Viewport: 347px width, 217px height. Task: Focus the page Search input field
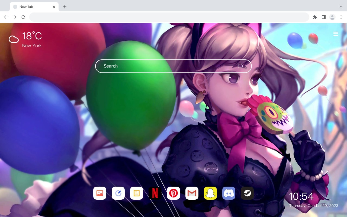[173, 66]
